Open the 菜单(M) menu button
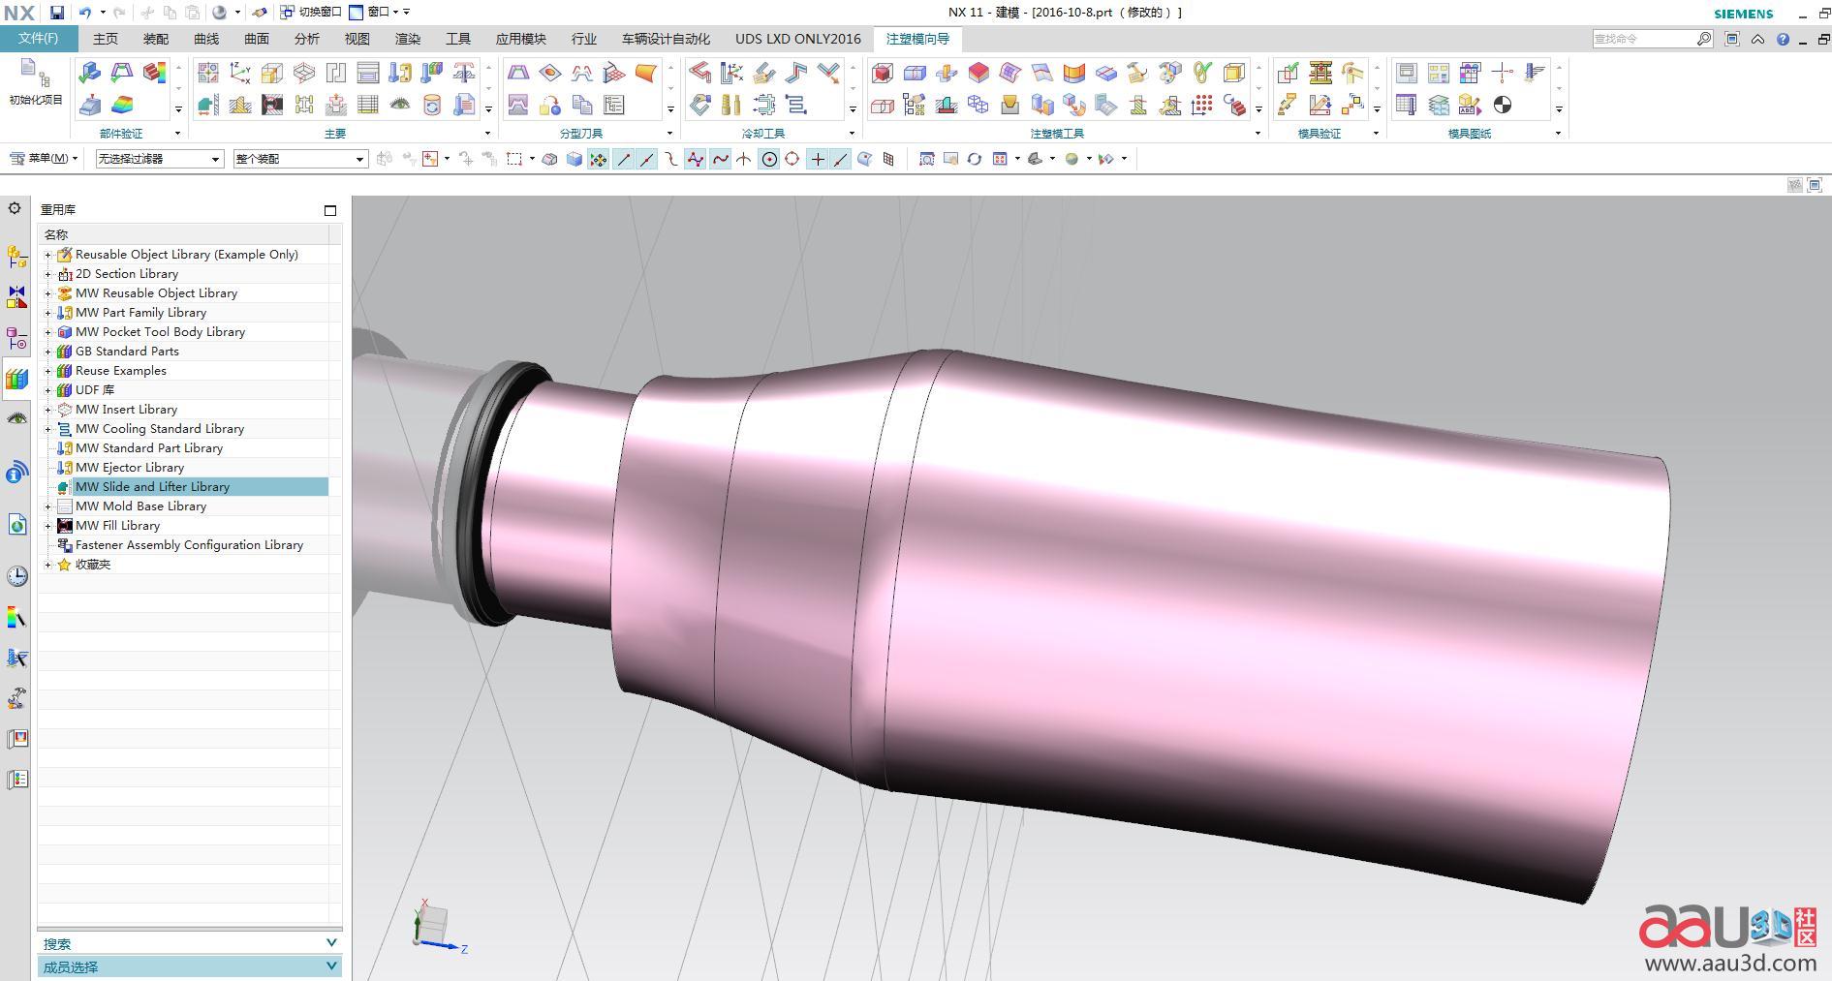 coord(44,159)
